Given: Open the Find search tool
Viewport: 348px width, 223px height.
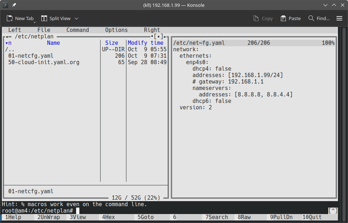Looking at the screenshot, I should click(x=319, y=18).
